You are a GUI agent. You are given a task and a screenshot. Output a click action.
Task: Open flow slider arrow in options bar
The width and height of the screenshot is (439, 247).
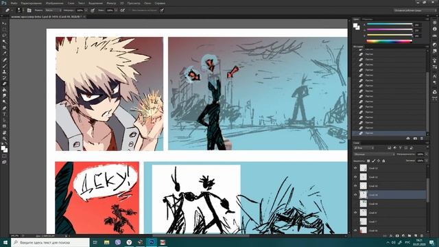[x=116, y=10]
